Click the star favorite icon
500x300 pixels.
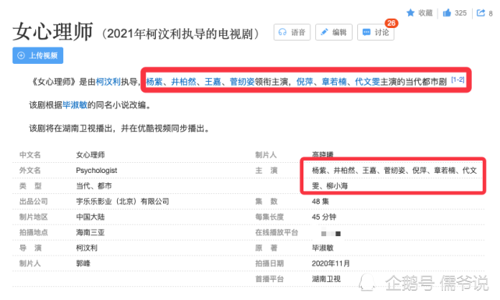(x=410, y=12)
